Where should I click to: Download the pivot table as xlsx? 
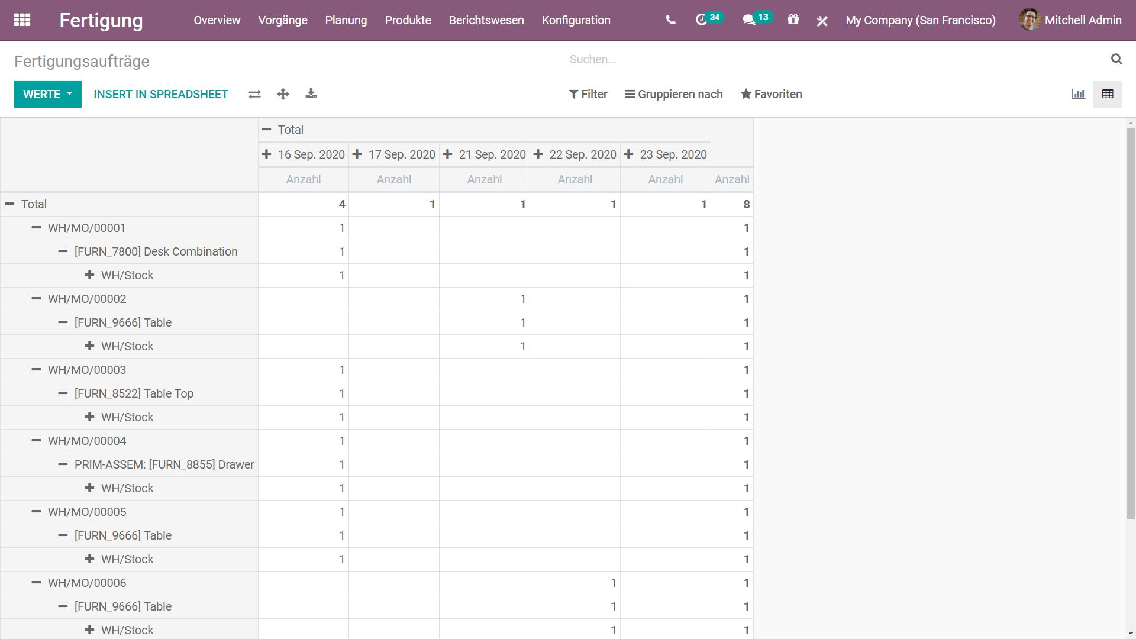coord(311,94)
